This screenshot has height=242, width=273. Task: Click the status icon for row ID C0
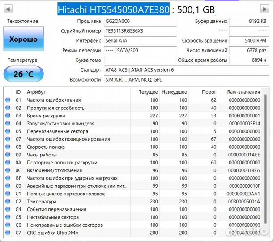[x=8, y=186]
